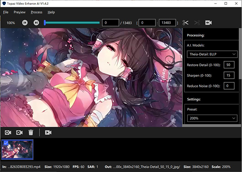Click the total frames / 13483 label
The width and height of the screenshot is (242, 172).
point(126,23)
